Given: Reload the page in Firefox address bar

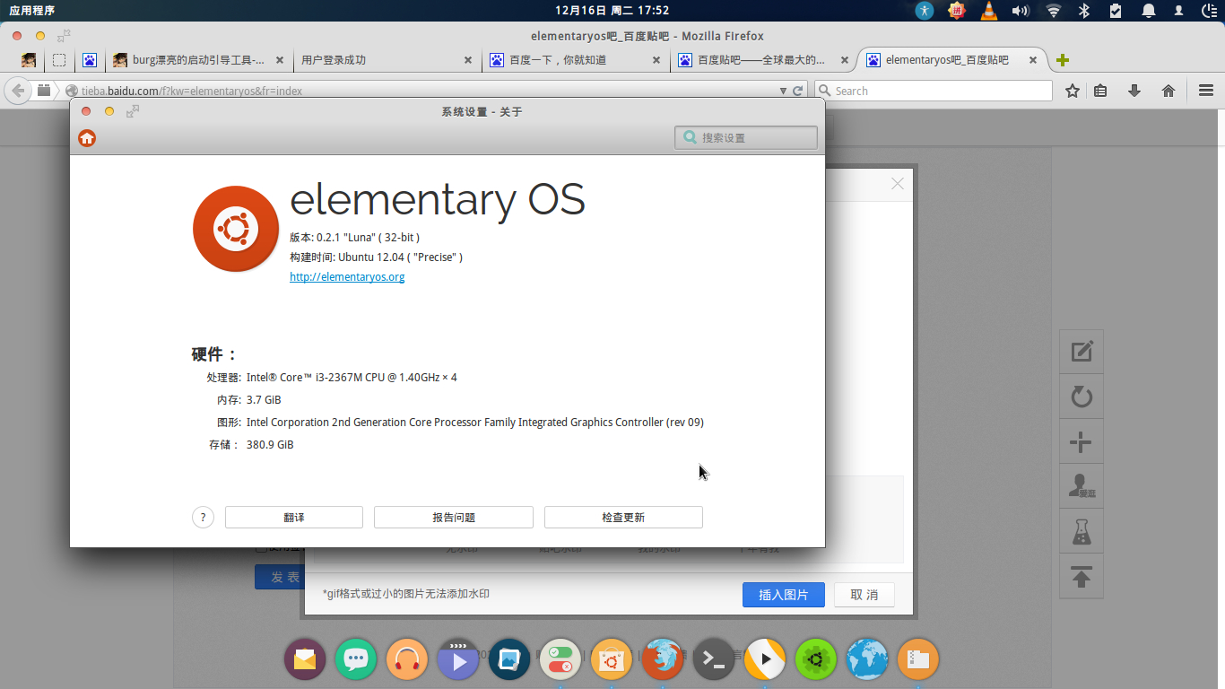Looking at the screenshot, I should coord(798,91).
